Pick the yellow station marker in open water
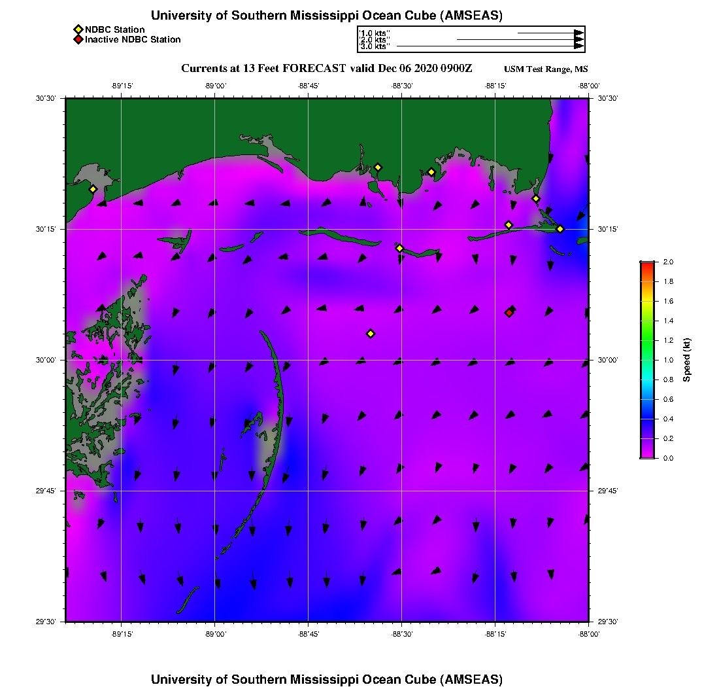This screenshot has height=687, width=719. pos(371,334)
